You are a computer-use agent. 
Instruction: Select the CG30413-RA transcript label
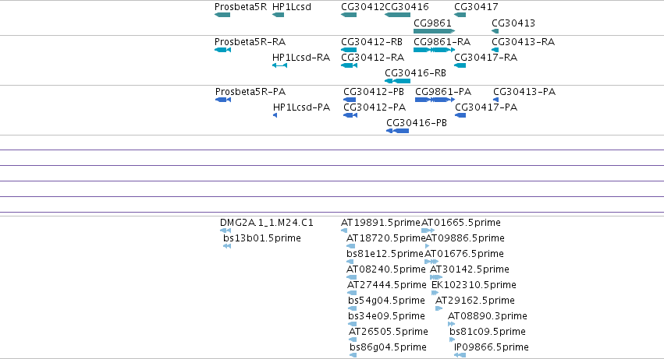(523, 42)
